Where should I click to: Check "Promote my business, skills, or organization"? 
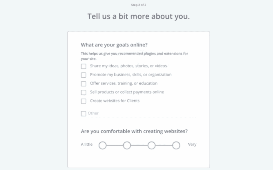click(x=84, y=75)
